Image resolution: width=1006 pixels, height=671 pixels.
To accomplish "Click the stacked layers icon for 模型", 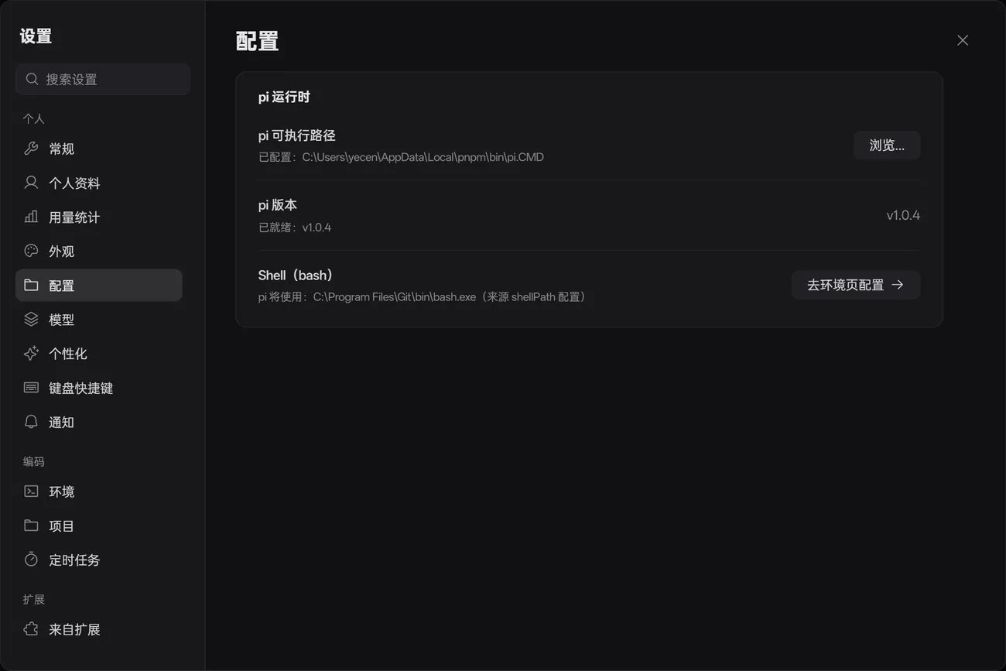I will tap(31, 319).
